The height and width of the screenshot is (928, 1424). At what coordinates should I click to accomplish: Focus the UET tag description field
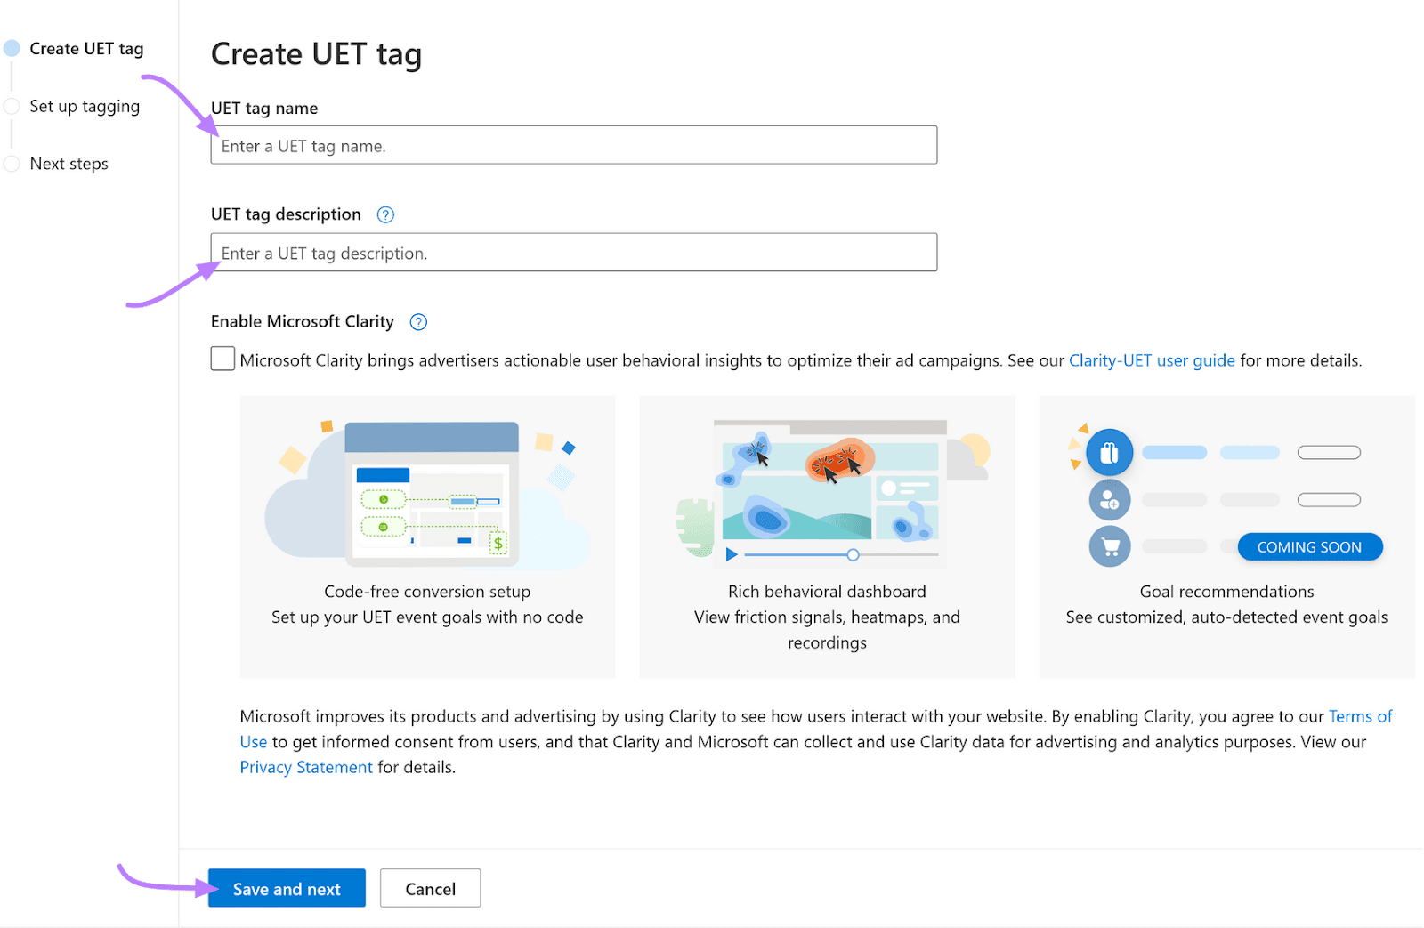tap(573, 254)
